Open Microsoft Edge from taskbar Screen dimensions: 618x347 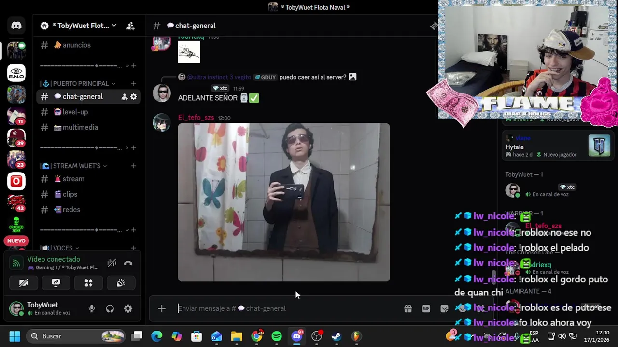[156, 336]
